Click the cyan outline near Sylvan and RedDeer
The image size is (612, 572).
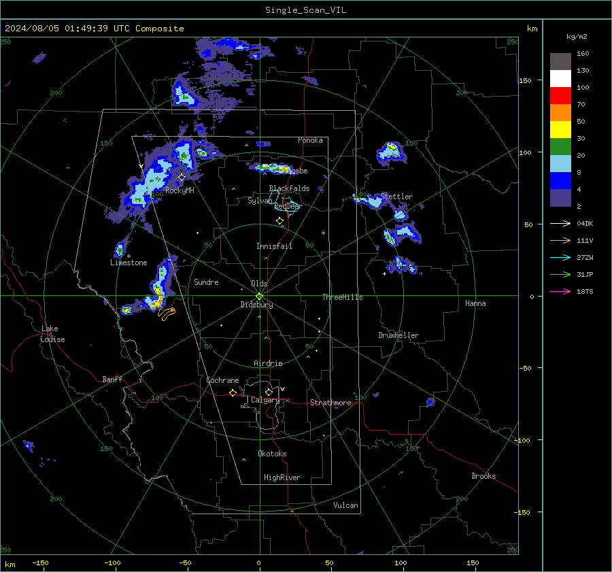[x=284, y=201]
